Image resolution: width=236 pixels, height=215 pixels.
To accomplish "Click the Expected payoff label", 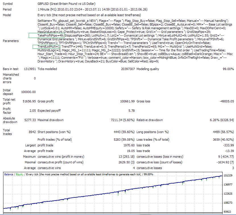I will pos(49,111).
